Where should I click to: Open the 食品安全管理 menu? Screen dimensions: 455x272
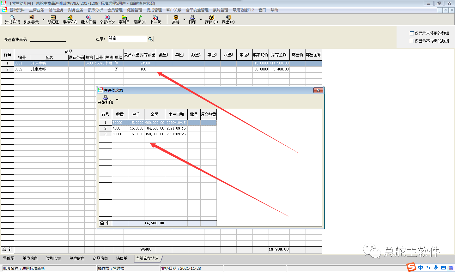pyautogui.click(x=197, y=10)
